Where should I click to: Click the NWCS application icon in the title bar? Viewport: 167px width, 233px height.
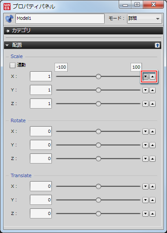[x=7, y=7]
